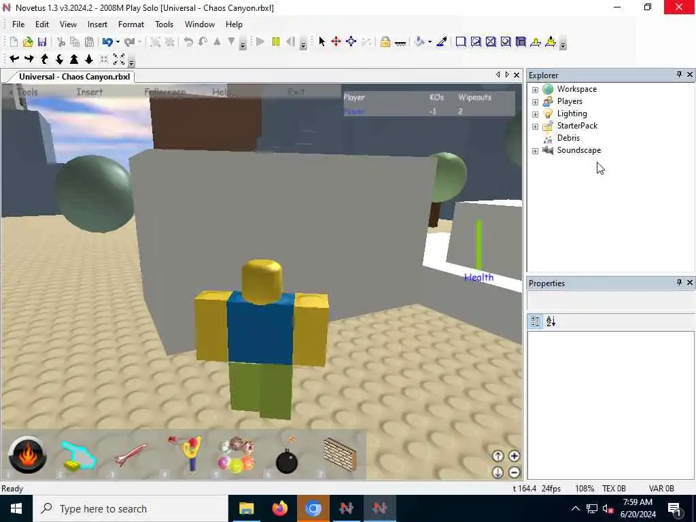Open the Tools menu
The height and width of the screenshot is (522, 696).
coord(164,24)
